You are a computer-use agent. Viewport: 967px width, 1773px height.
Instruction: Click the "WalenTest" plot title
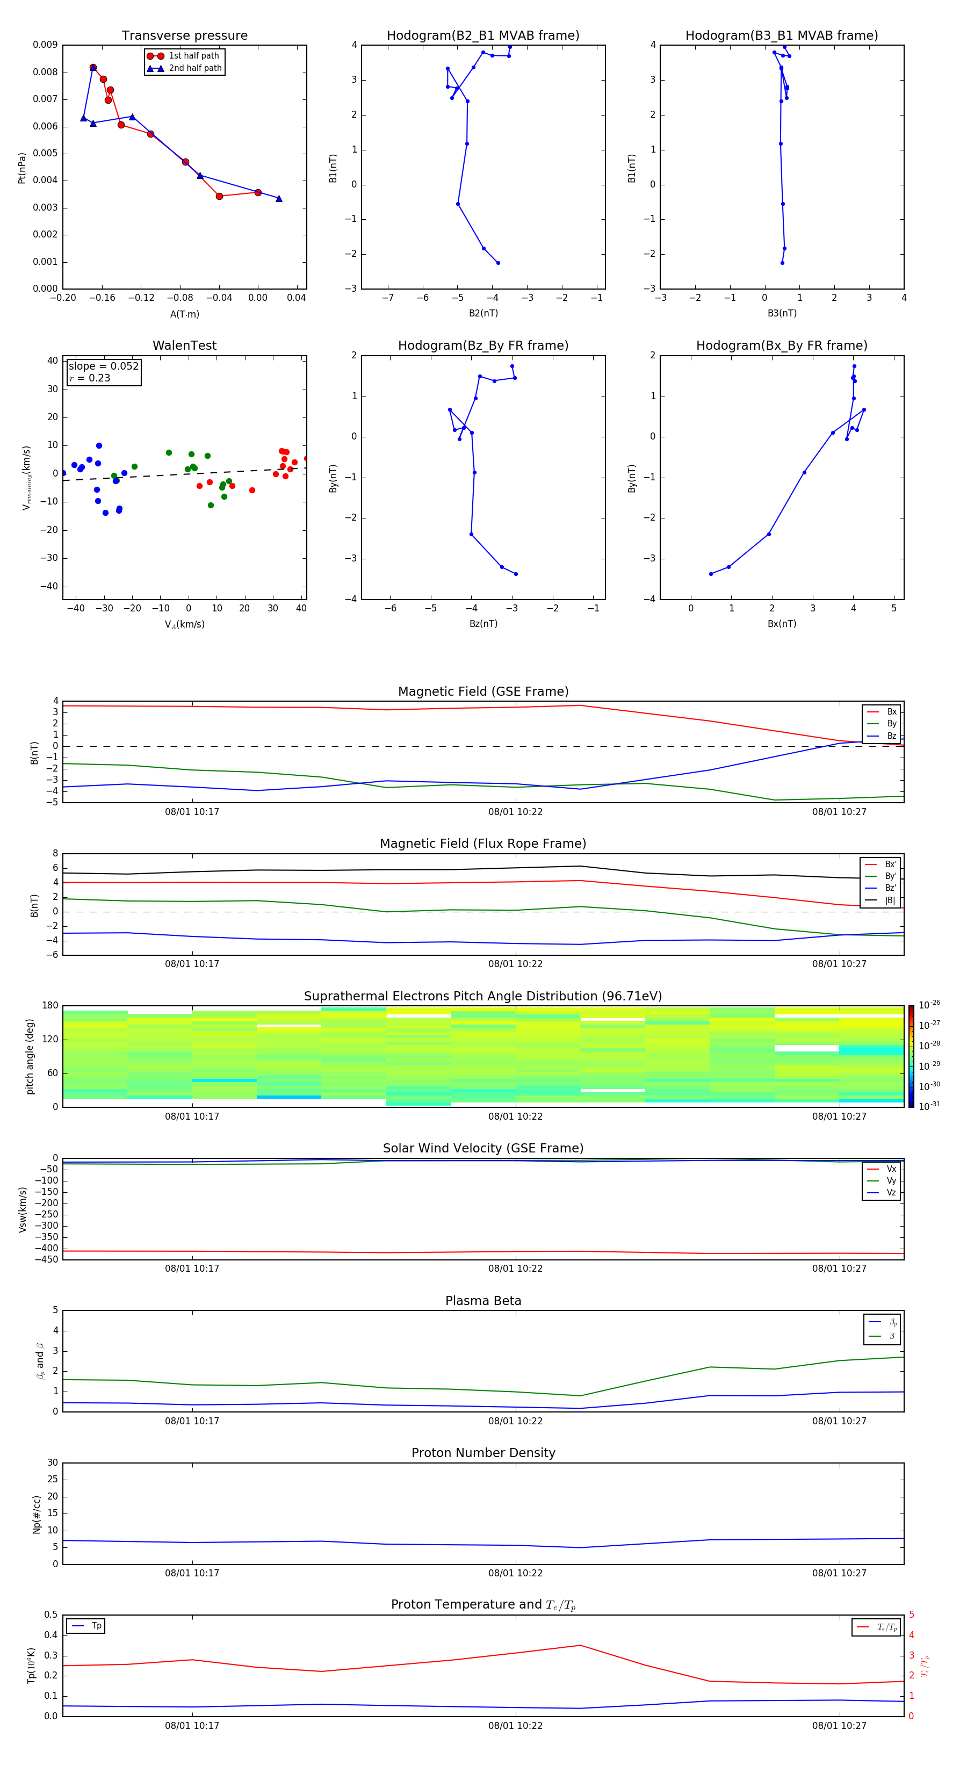pyautogui.click(x=184, y=345)
